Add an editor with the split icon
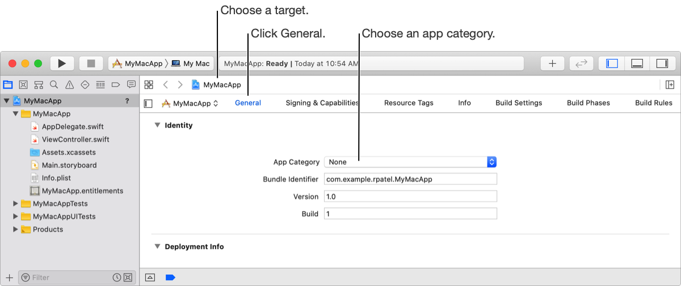 coord(670,85)
